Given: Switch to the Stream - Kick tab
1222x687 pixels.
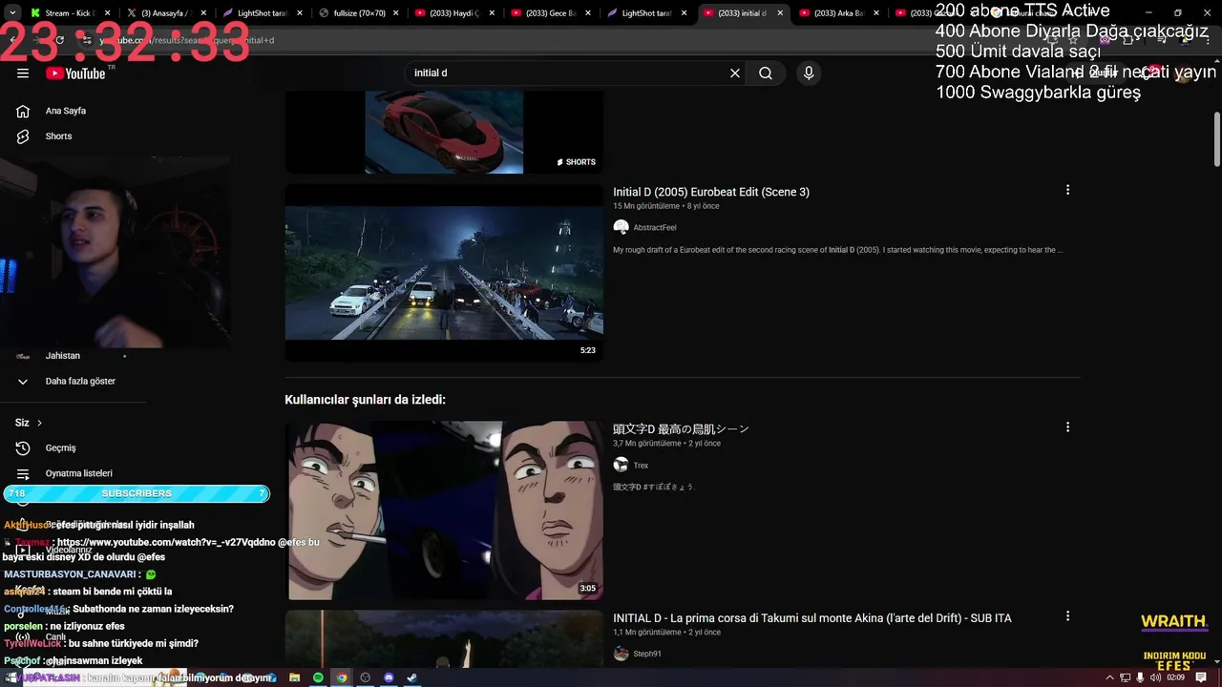Looking at the screenshot, I should click(x=69, y=13).
